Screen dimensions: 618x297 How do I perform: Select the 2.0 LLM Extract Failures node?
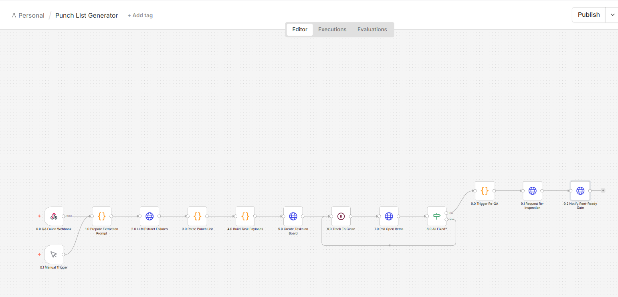[x=149, y=216]
